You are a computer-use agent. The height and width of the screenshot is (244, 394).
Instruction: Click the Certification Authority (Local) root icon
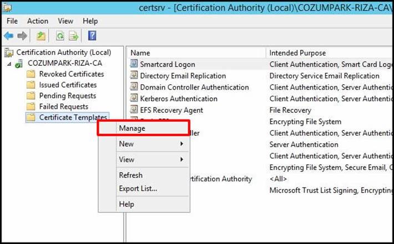(9, 53)
